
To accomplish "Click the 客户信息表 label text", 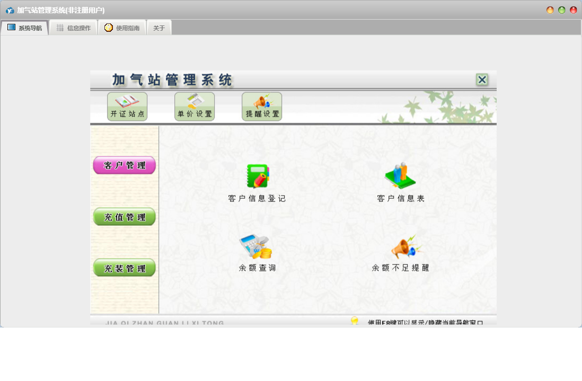I will click(401, 199).
